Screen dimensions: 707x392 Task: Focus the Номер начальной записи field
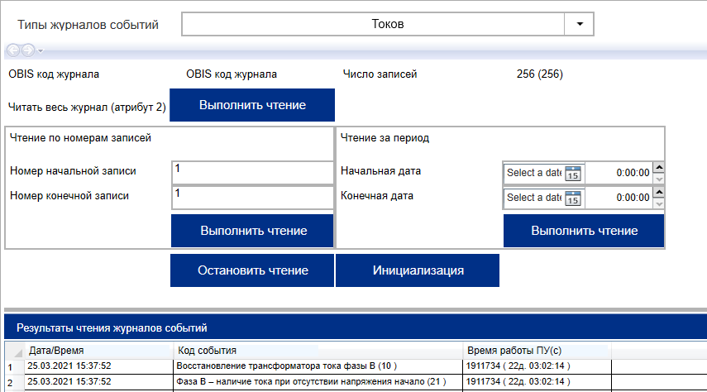click(x=252, y=172)
